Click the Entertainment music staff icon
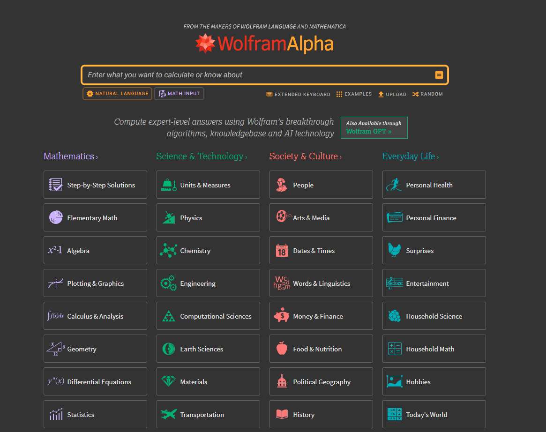 (x=395, y=283)
